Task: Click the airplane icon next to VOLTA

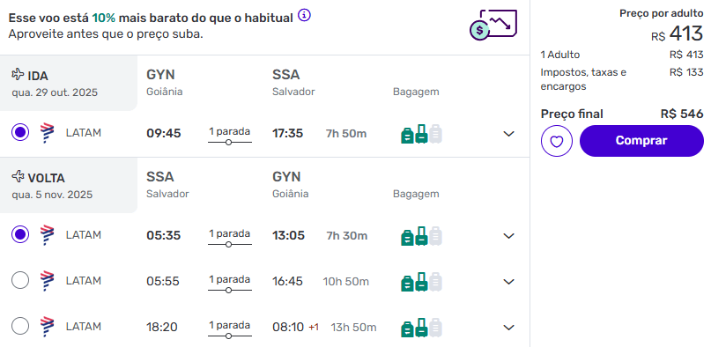Action: pos(18,176)
